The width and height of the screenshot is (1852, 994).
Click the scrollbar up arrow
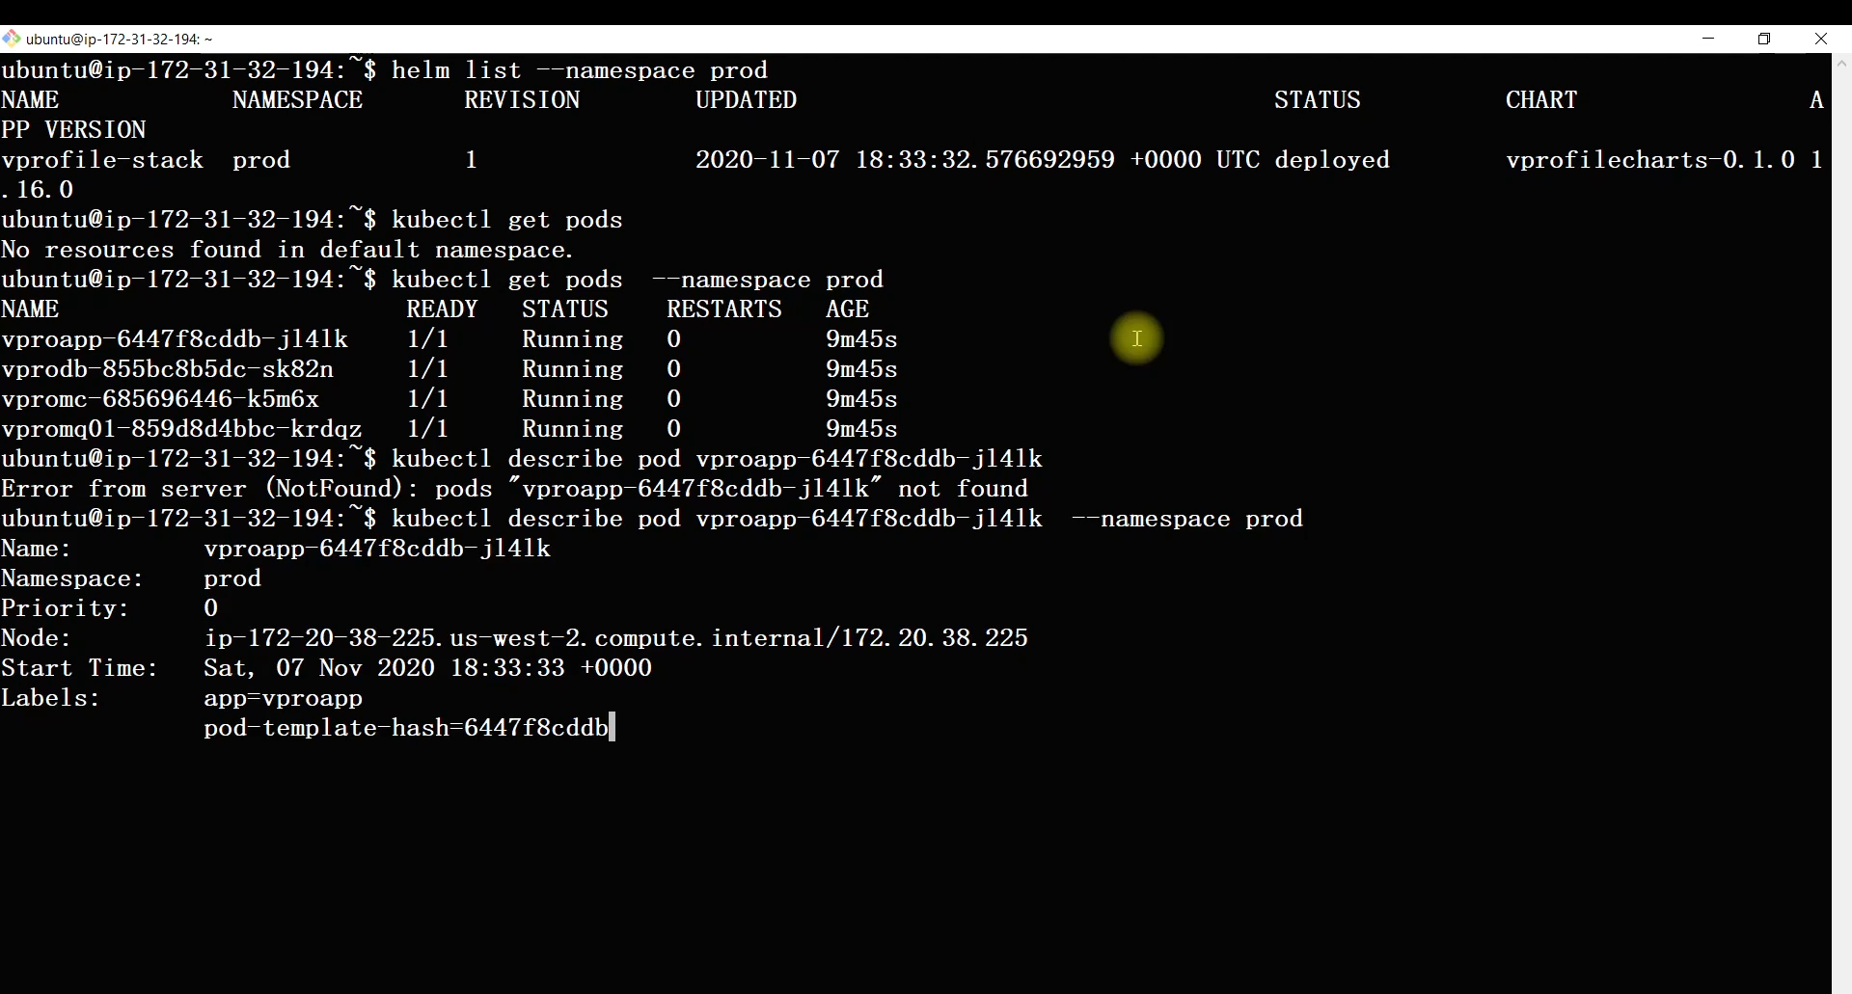tap(1841, 64)
